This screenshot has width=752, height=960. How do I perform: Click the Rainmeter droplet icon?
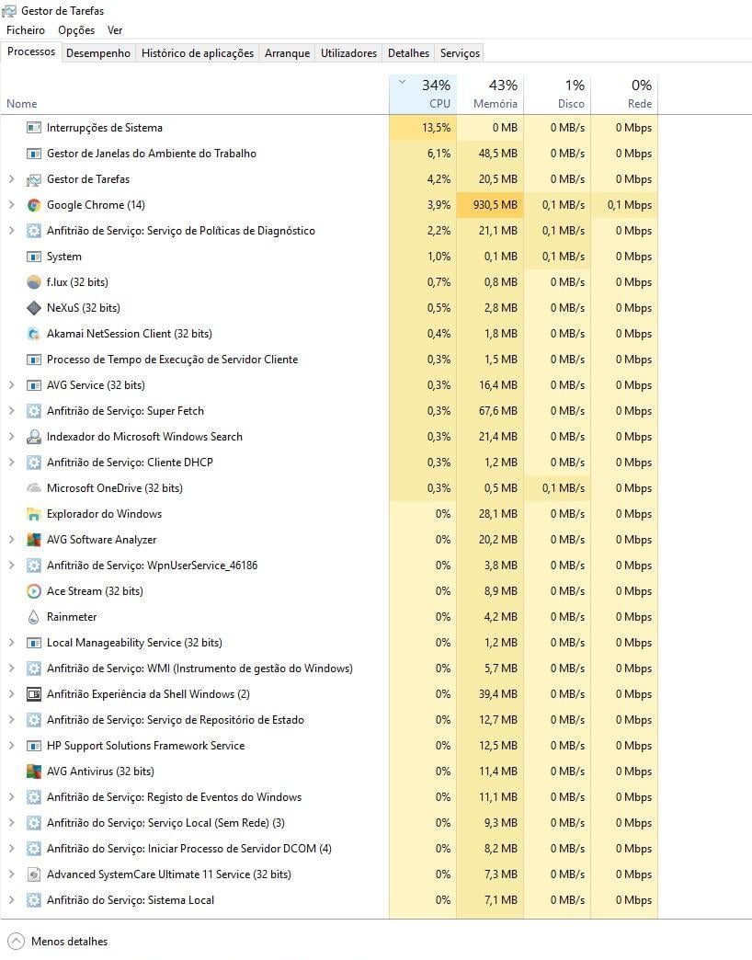(x=34, y=617)
